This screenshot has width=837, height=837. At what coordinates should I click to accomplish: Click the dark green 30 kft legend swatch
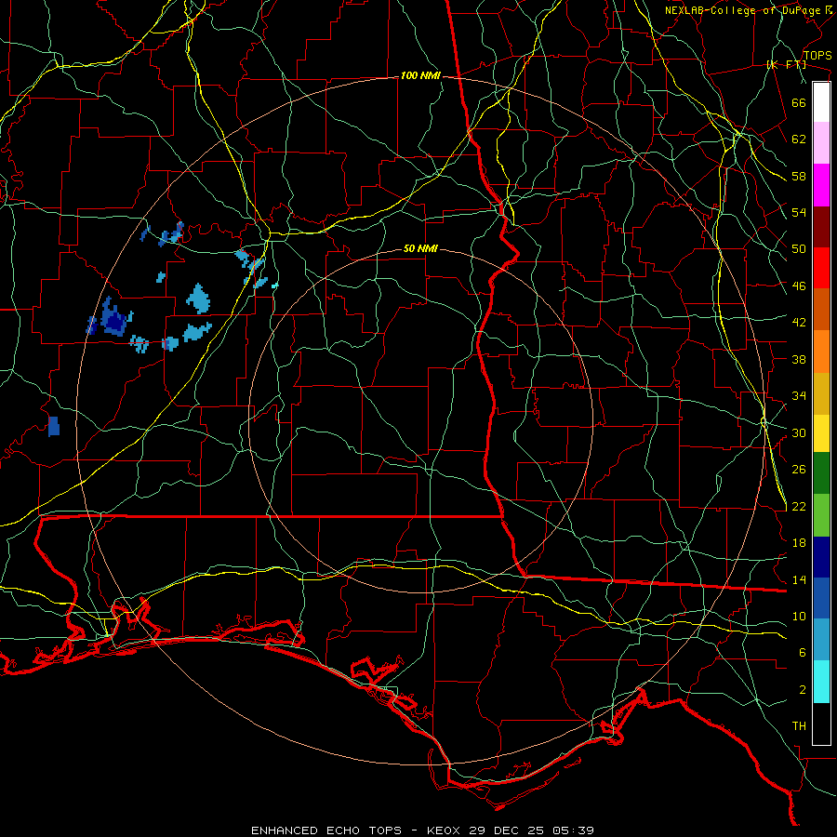click(821, 473)
